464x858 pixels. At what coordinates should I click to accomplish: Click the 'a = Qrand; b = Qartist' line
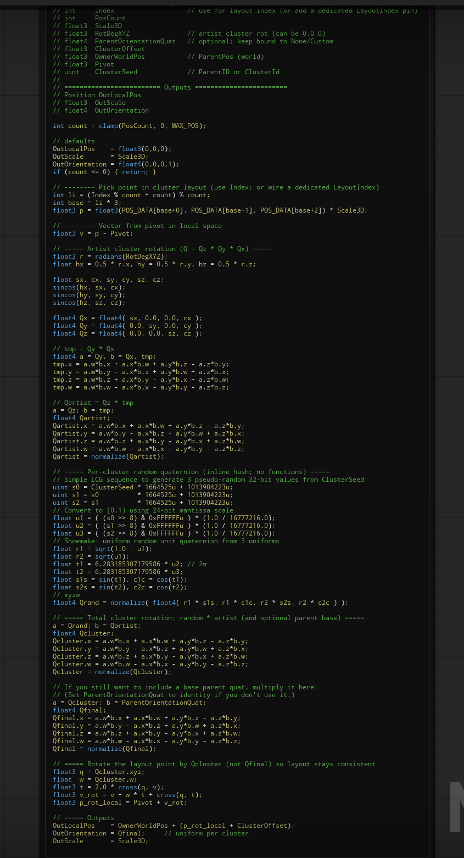97,626
